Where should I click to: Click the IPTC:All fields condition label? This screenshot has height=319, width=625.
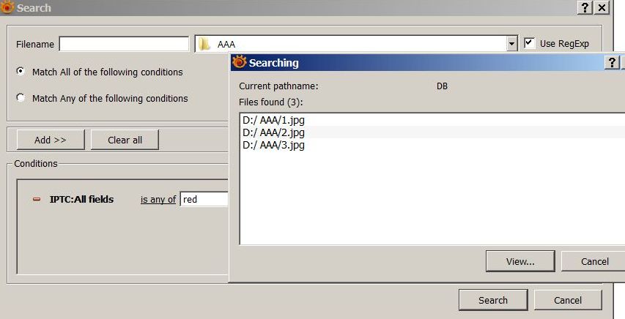[x=81, y=199]
